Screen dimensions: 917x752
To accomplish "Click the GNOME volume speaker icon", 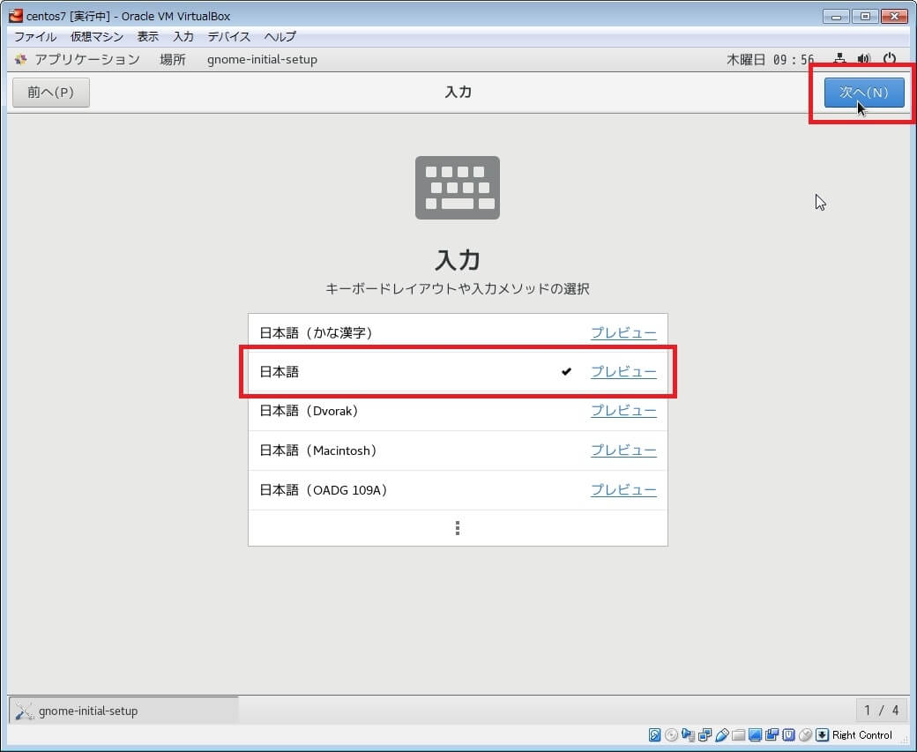I will pos(864,60).
